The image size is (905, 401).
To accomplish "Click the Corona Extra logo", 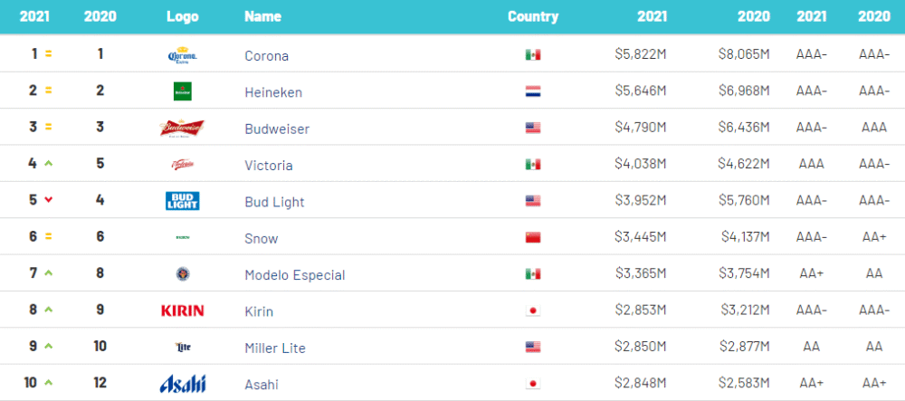I will [182, 56].
